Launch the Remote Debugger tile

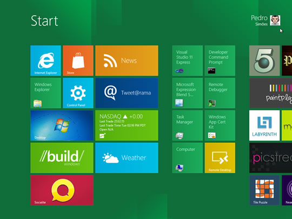click(x=220, y=93)
